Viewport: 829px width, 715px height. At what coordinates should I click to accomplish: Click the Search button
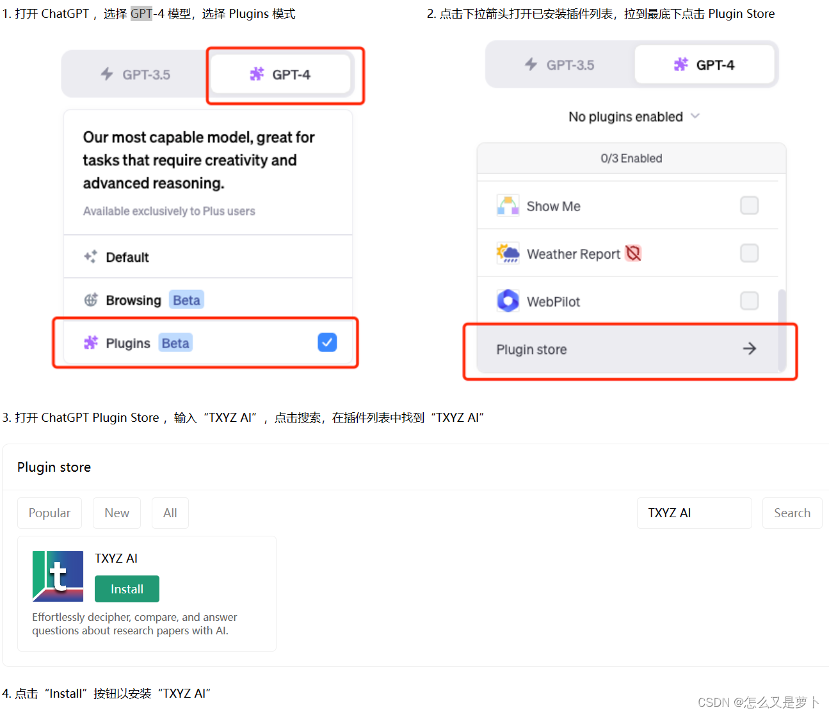(792, 513)
